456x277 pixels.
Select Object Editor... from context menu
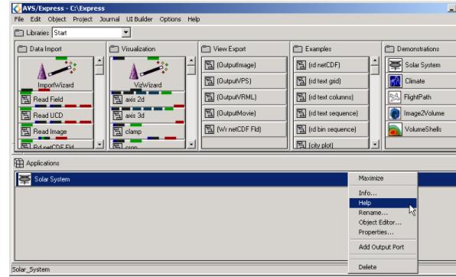tap(380, 223)
